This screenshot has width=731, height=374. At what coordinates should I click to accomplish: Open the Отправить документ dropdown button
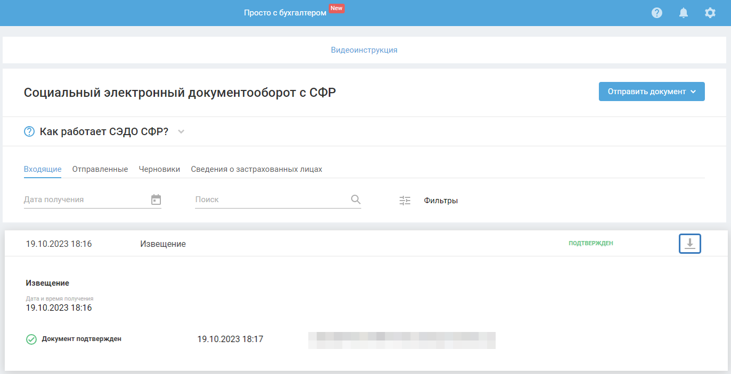coord(652,92)
